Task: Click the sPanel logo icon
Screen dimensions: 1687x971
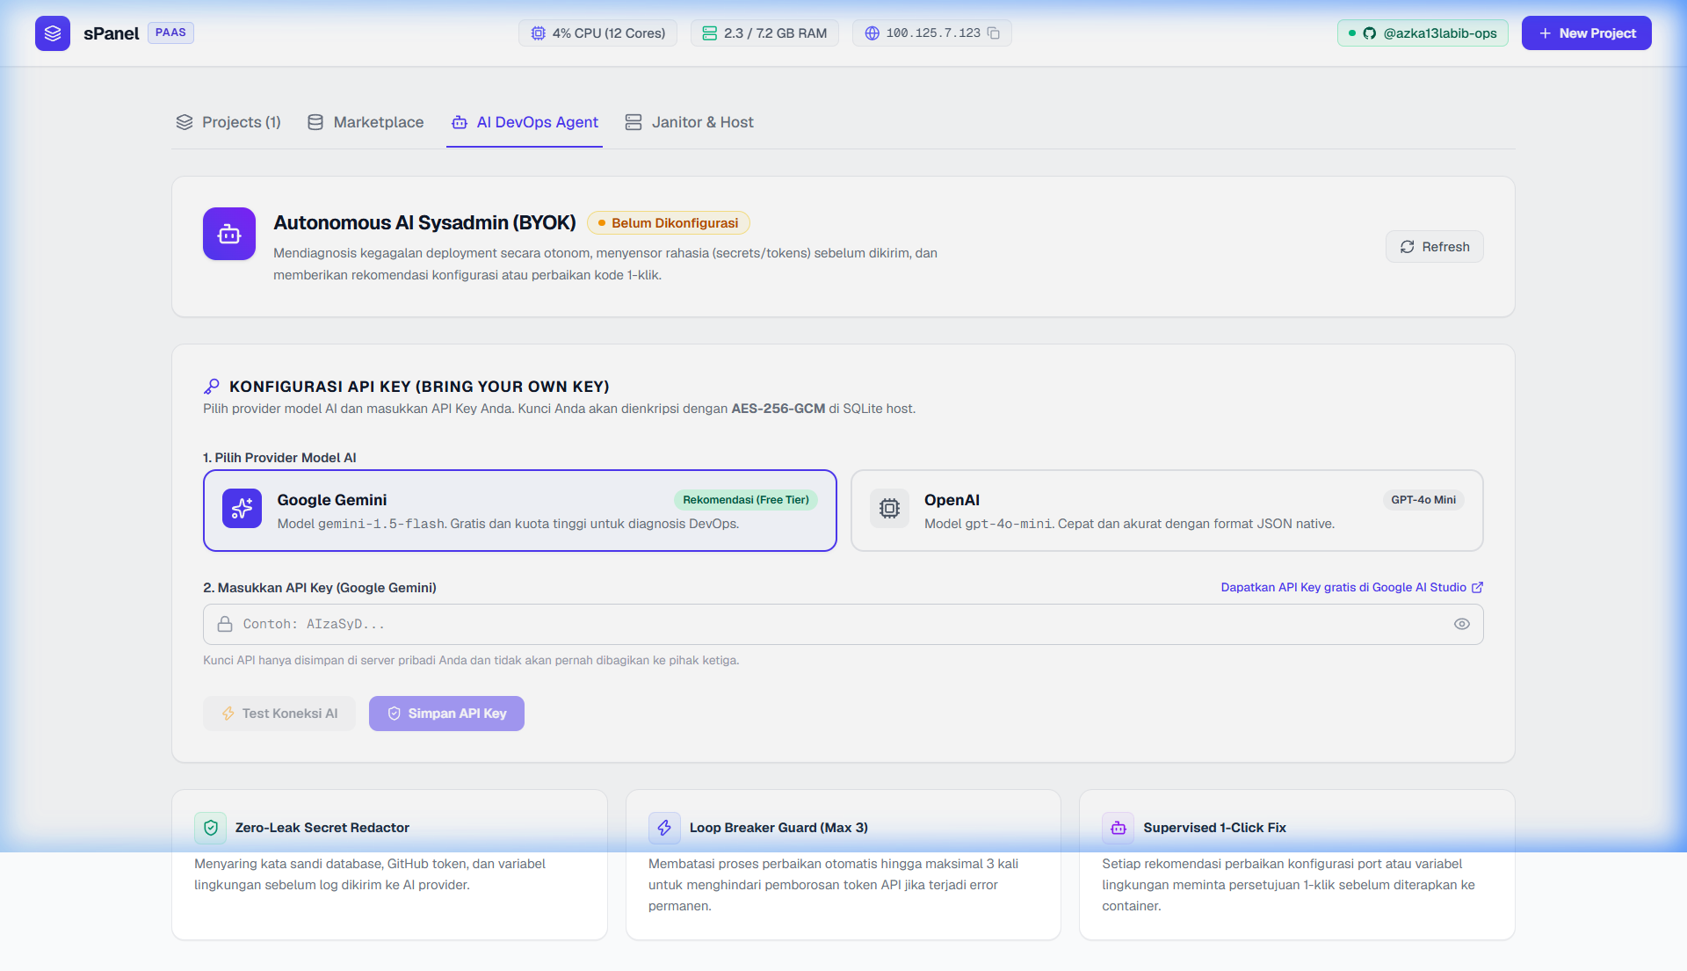Action: pos(53,33)
